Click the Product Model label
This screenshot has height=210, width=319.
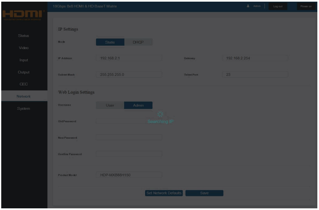pos(67,175)
